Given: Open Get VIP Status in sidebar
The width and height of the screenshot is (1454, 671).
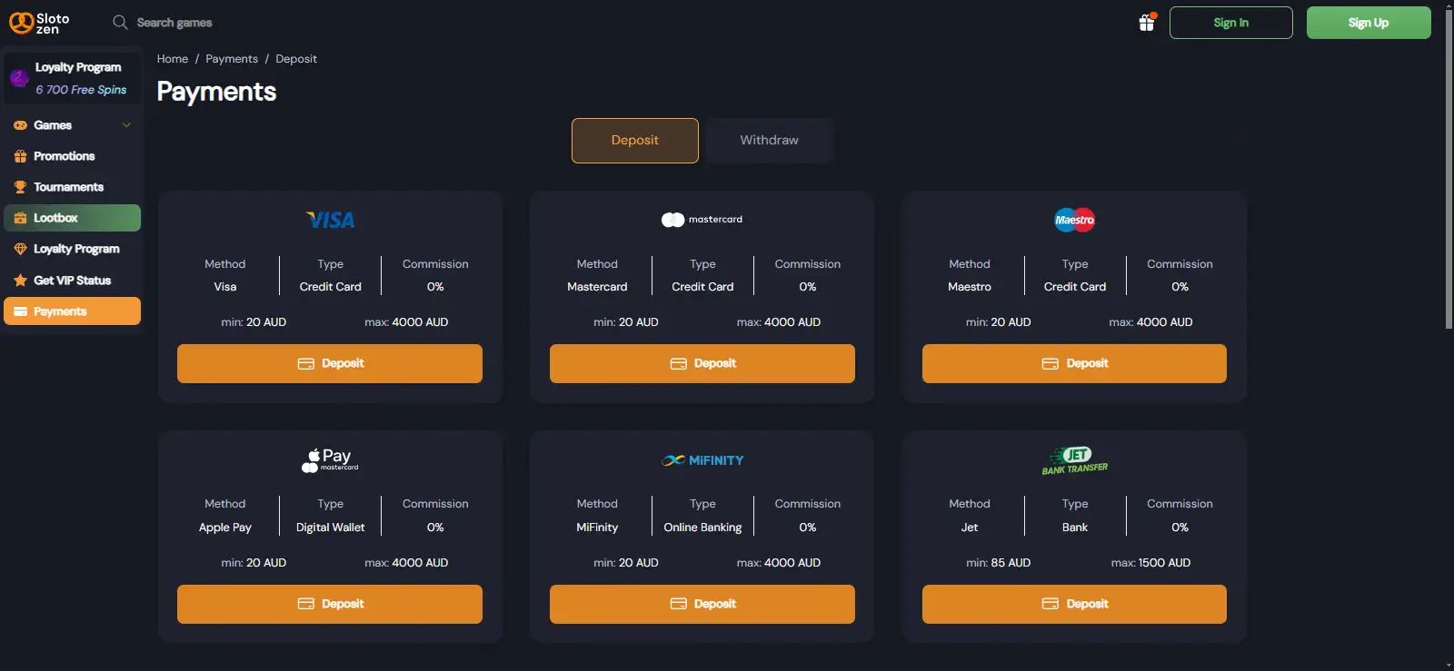Looking at the screenshot, I should tap(72, 281).
